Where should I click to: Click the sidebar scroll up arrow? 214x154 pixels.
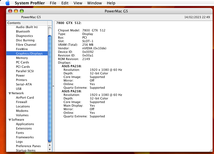(x=50, y=145)
